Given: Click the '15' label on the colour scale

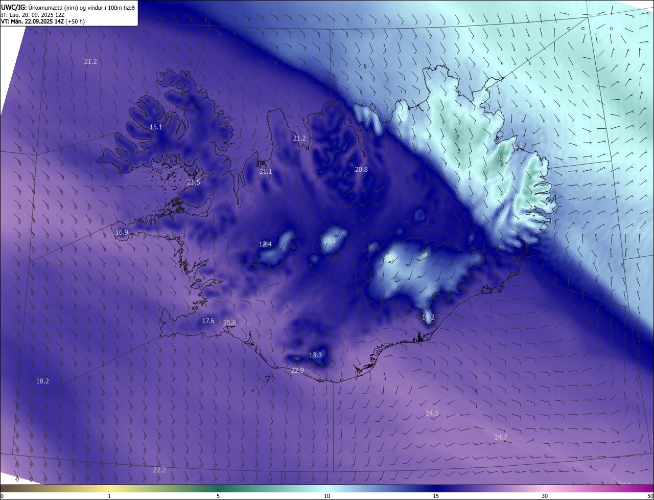Looking at the screenshot, I should [x=436, y=496].
